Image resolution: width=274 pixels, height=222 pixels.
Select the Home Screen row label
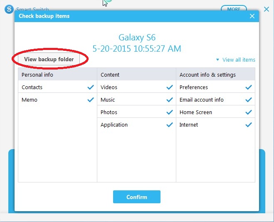[x=196, y=112]
